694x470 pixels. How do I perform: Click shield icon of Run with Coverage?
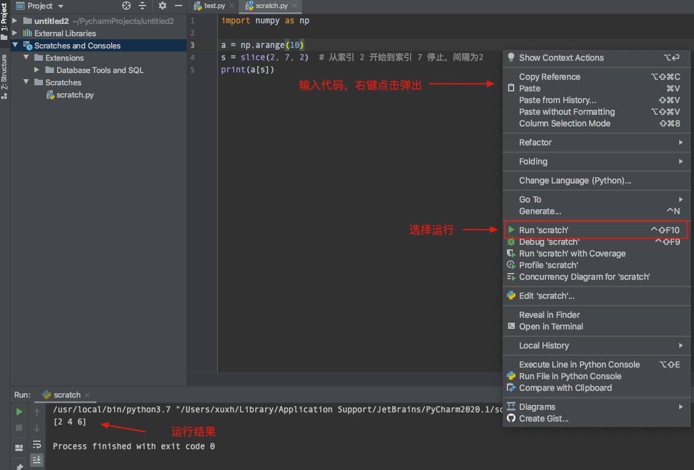point(511,253)
